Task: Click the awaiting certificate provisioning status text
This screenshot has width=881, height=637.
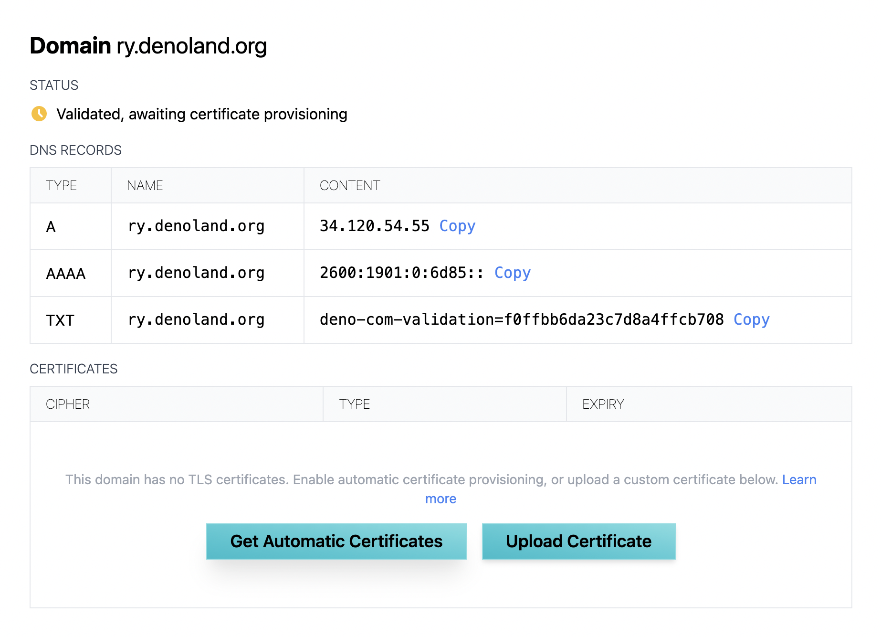Action: coord(201,114)
